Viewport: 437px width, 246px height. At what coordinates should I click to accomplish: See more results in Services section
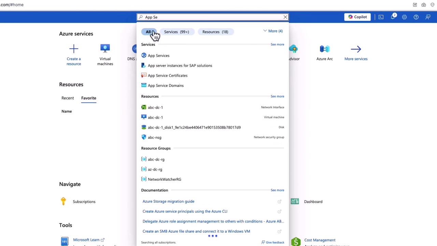tap(277, 44)
